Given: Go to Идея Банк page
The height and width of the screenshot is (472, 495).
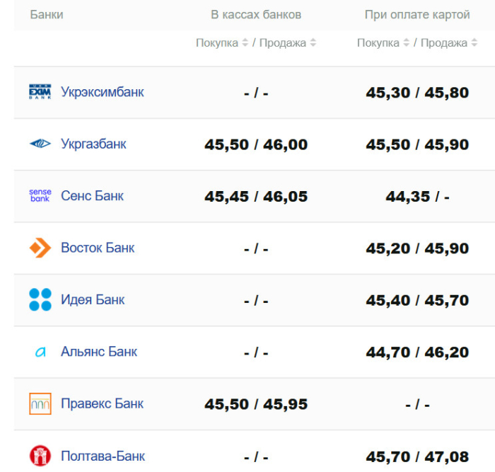Looking at the screenshot, I should tap(93, 299).
